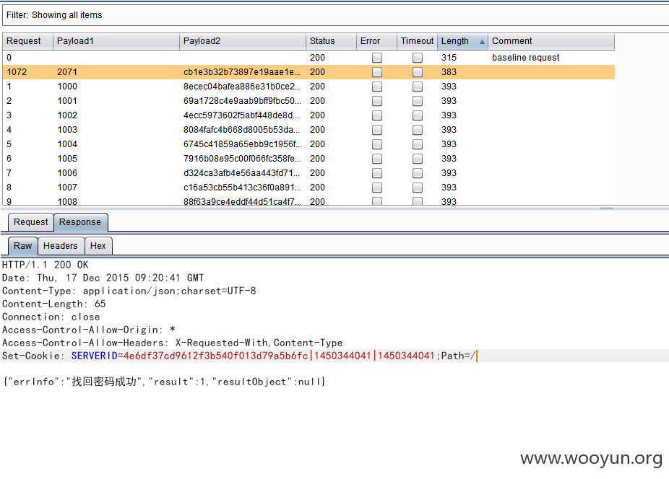Screen dimensions: 669x479
Task: Open the Request tab
Action: [31, 222]
